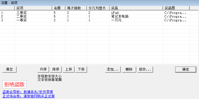Open link 盗版会导致：数据丢失/软件异常
Screen dimensions: 199x99
click(x=28, y=92)
